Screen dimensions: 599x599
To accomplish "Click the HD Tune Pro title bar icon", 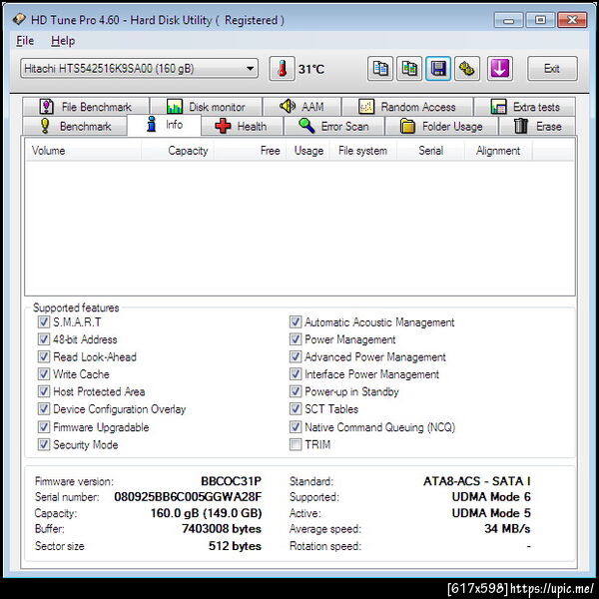I will 19,20.
